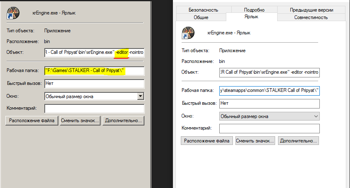
Task: Click the Быстрый вызов field in the left window
Action: coord(94,83)
